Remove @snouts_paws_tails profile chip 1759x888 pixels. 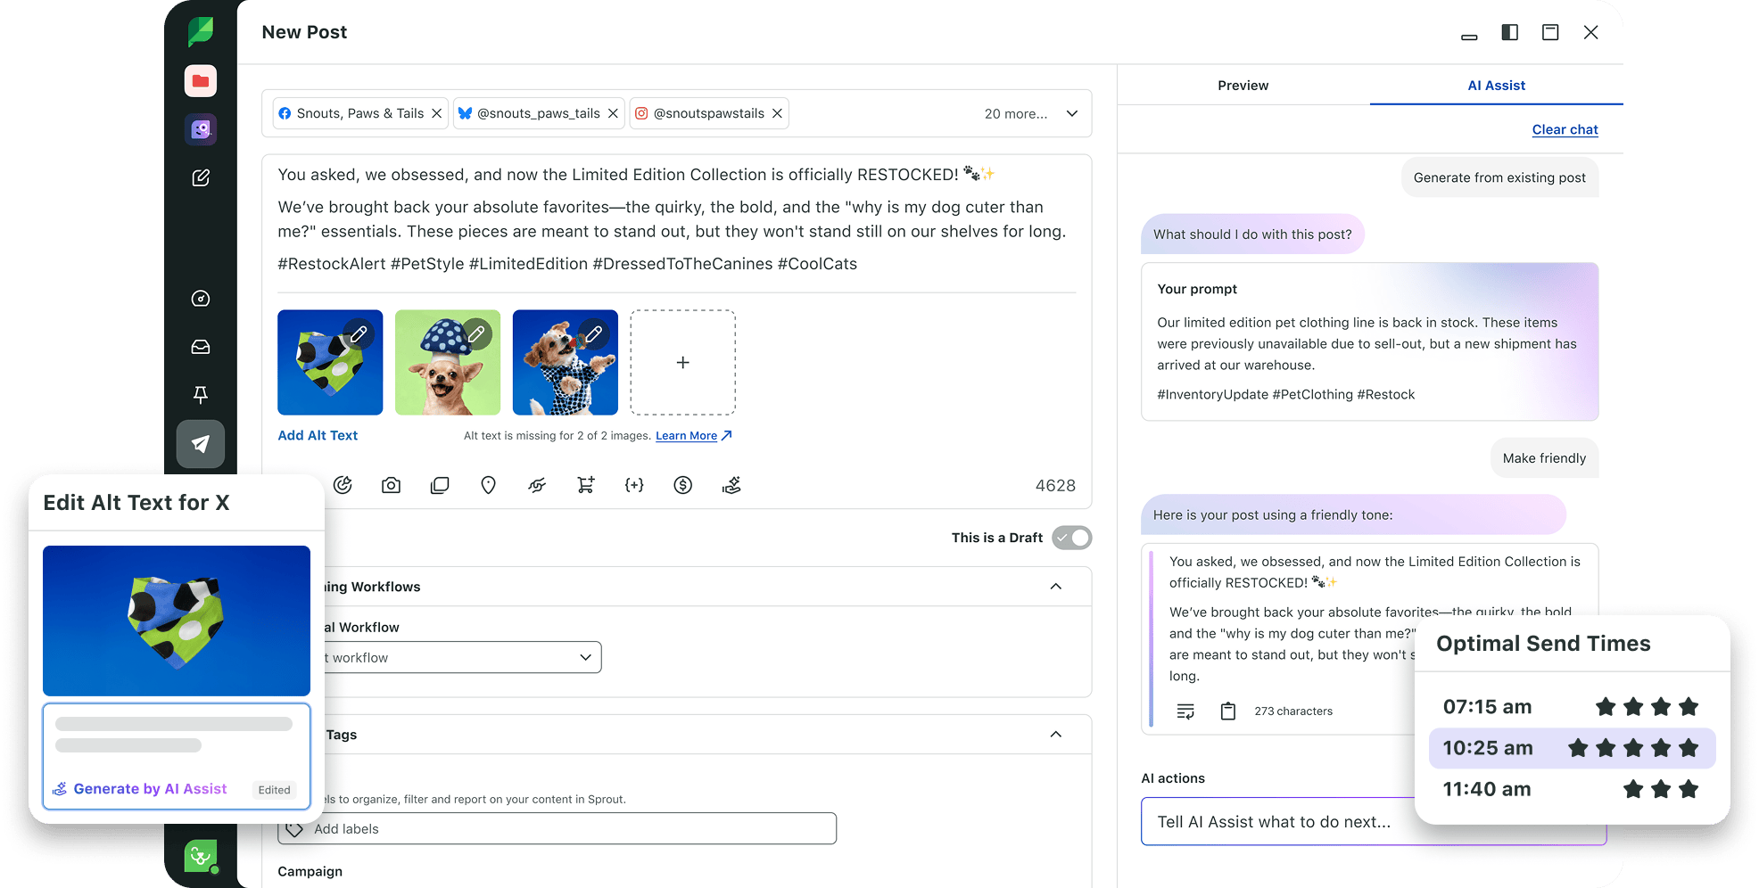click(613, 113)
